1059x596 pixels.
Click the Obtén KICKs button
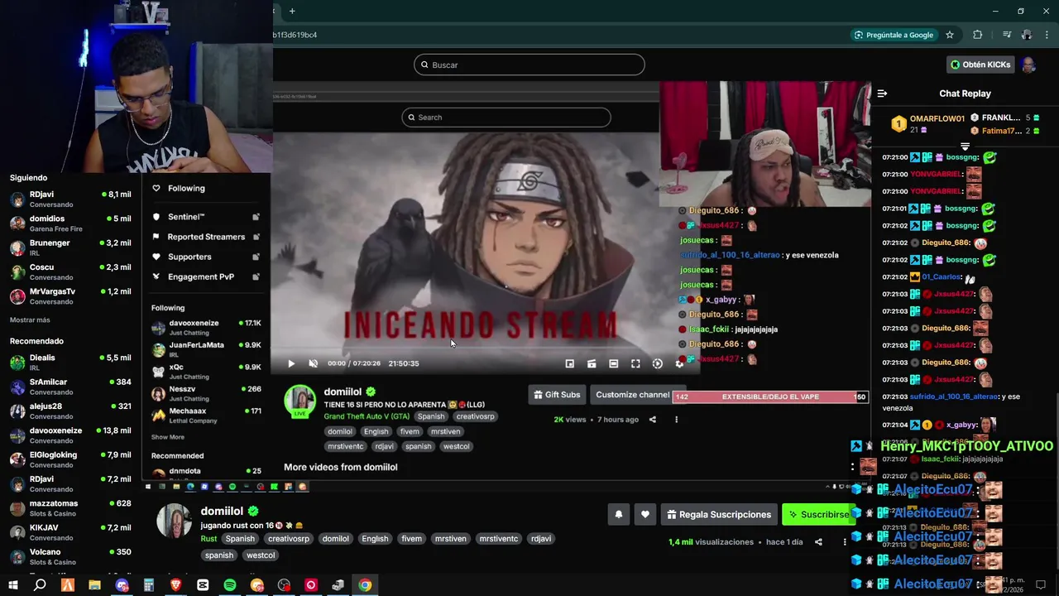click(980, 65)
